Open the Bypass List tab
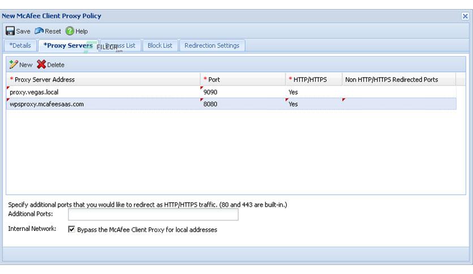Screen dimensions: 473x274 click(x=121, y=45)
